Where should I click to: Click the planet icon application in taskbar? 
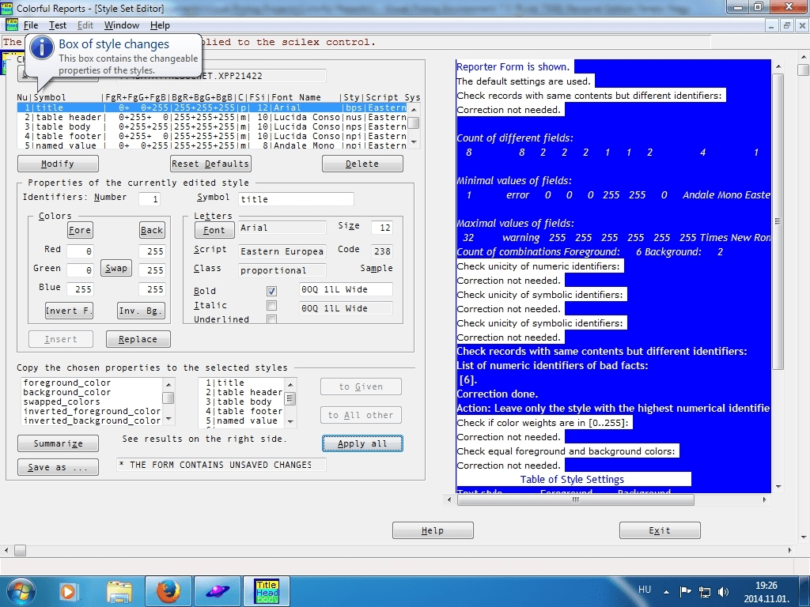218,591
